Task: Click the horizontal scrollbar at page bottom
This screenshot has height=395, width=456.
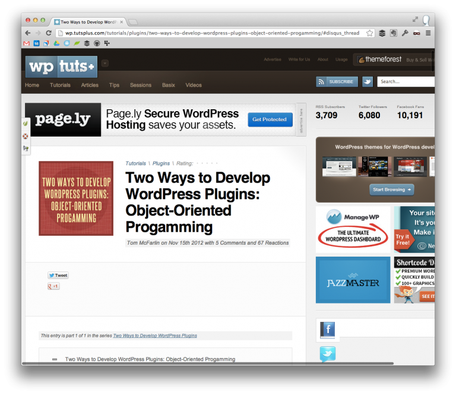Action: click(208, 364)
